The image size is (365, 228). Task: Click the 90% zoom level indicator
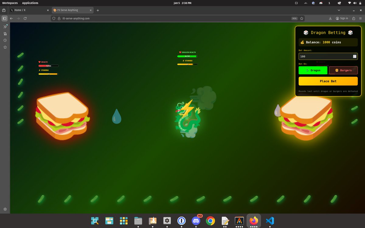pos(294,18)
